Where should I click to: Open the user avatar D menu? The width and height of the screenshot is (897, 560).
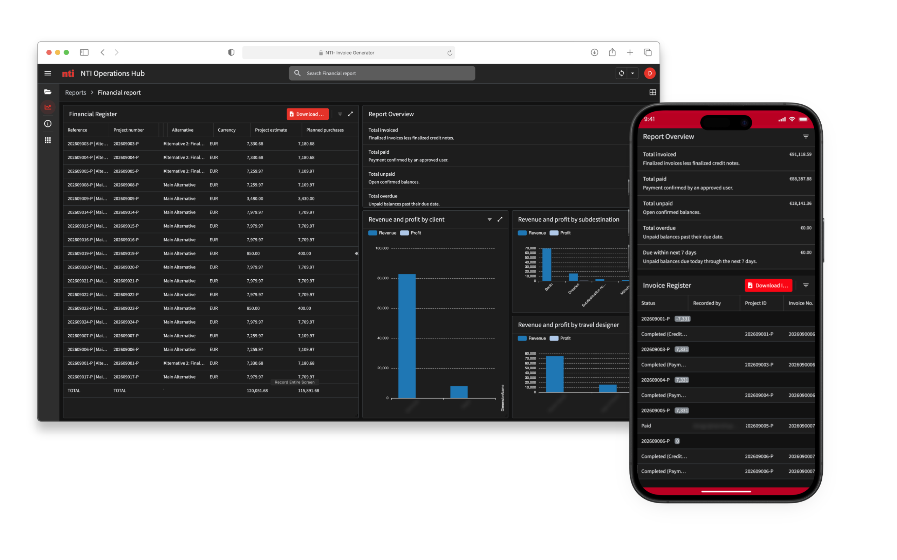pyautogui.click(x=650, y=73)
